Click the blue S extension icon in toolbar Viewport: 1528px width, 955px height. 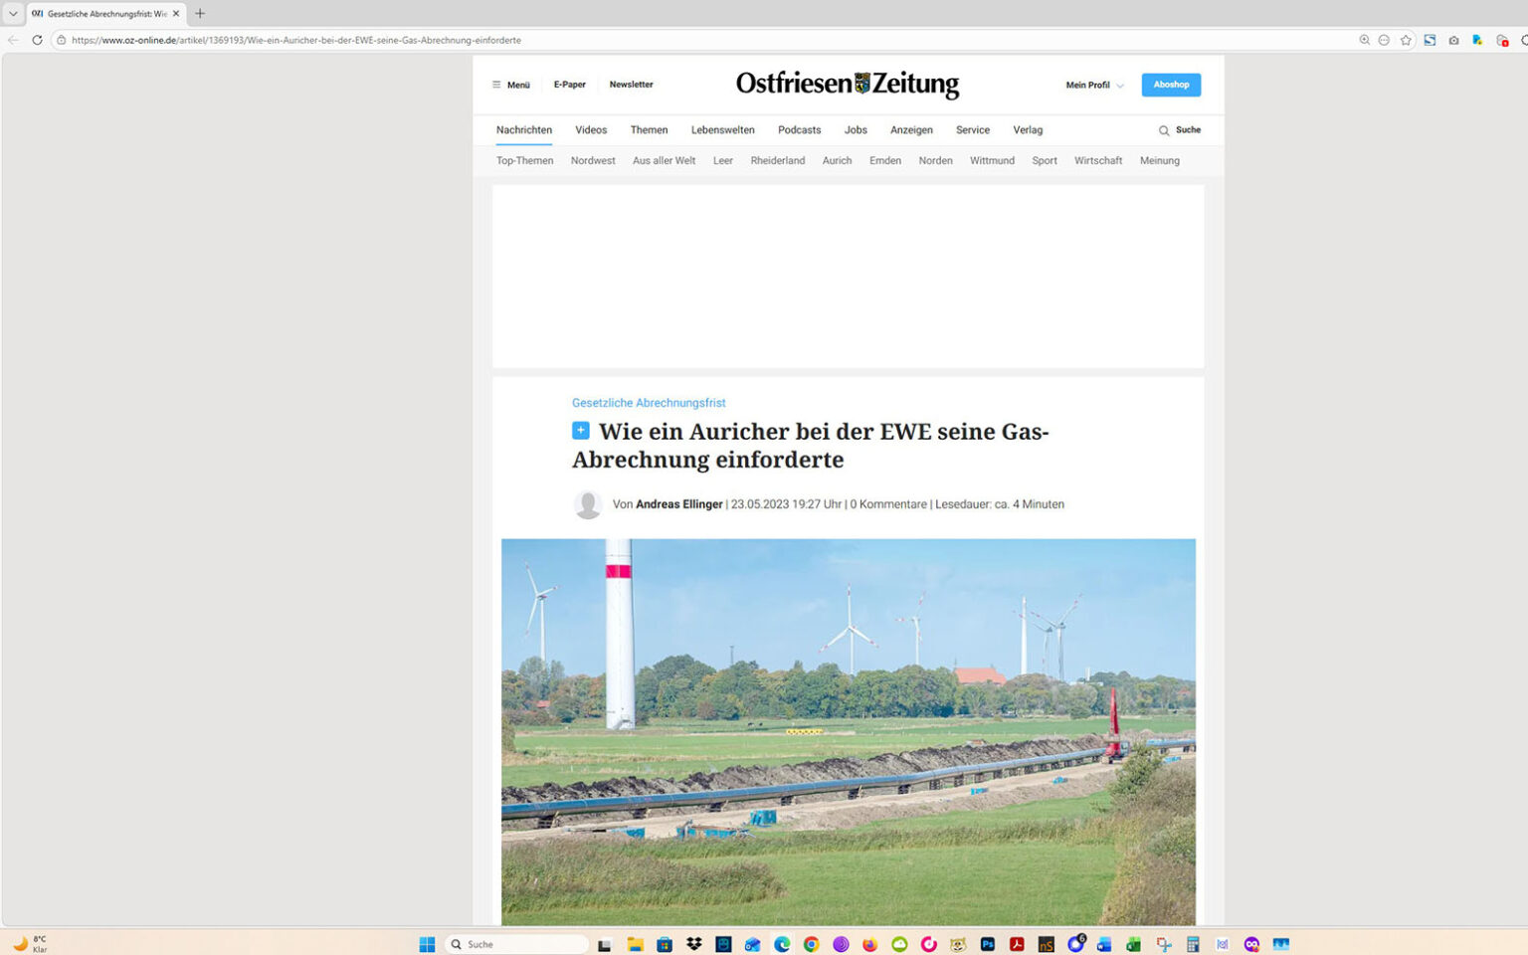(x=1430, y=40)
